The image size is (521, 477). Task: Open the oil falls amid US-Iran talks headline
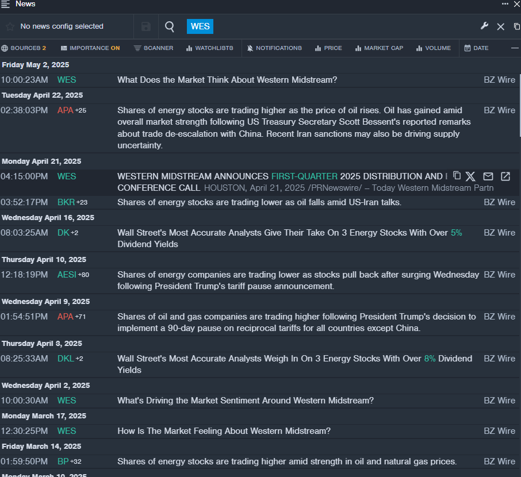(x=259, y=202)
